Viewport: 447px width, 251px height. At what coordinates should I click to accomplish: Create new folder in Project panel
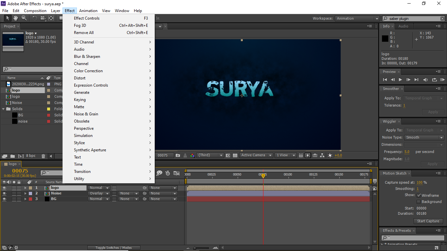pos(12,156)
